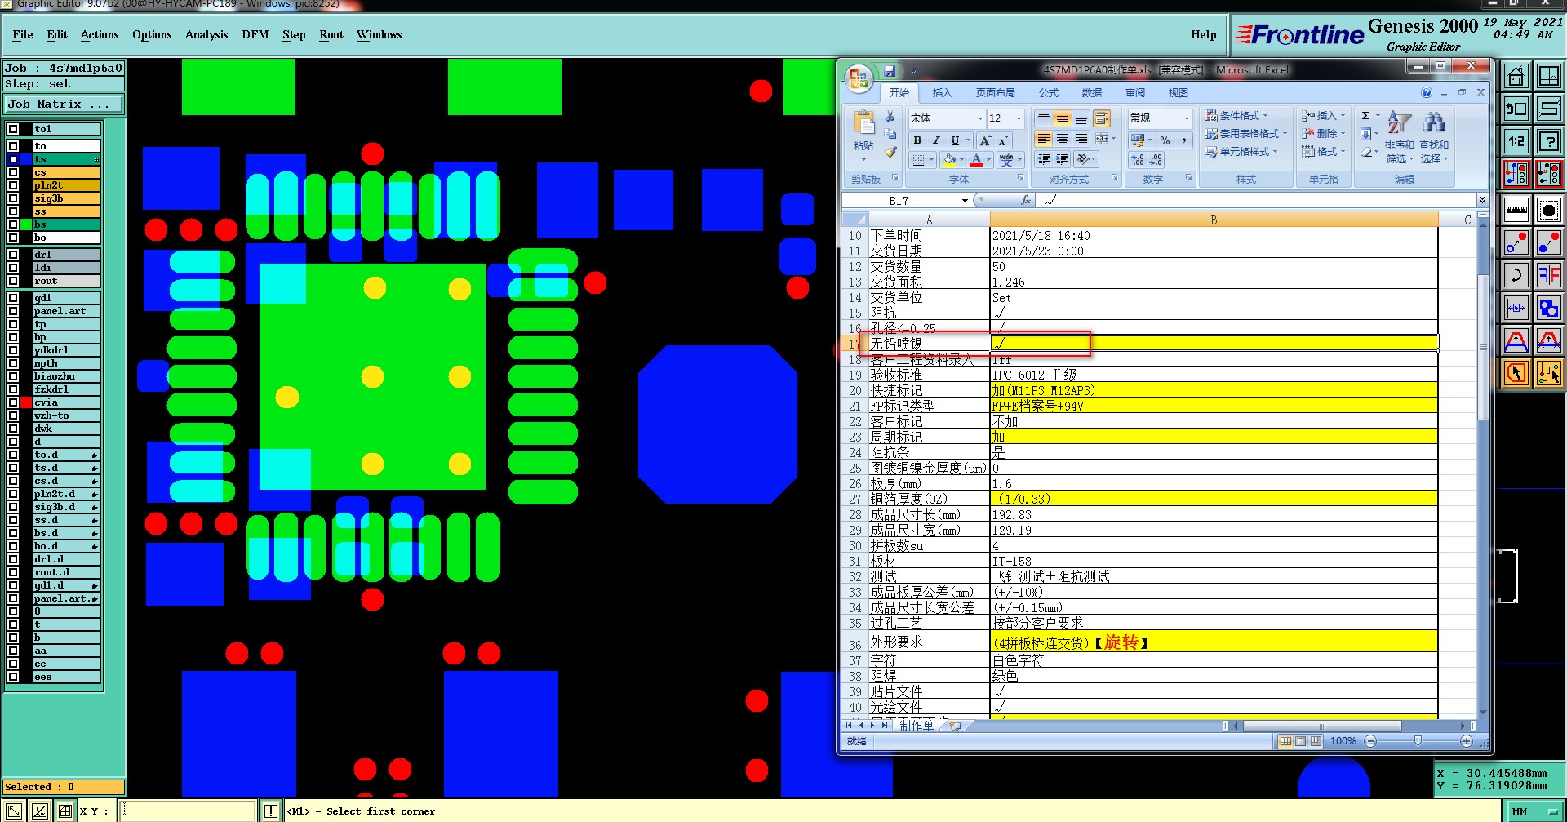This screenshot has width=1567, height=822.
Task: Click the orange feature select arrow icon
Action: [1516, 373]
